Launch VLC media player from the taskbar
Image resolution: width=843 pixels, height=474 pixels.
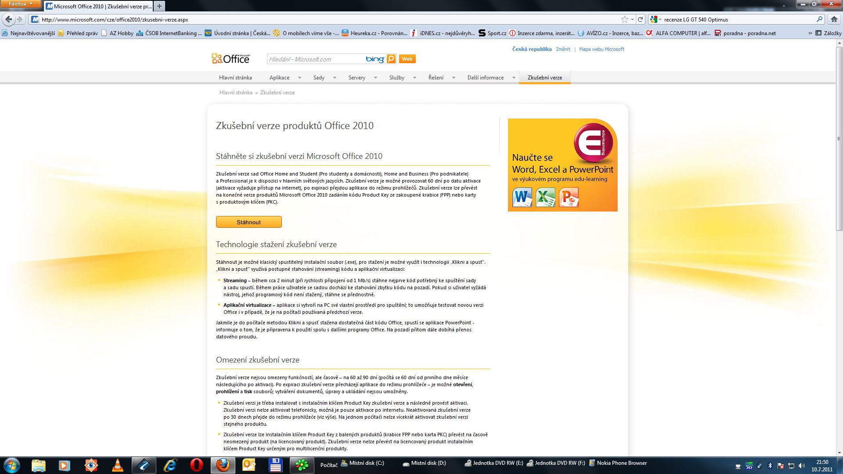click(117, 465)
